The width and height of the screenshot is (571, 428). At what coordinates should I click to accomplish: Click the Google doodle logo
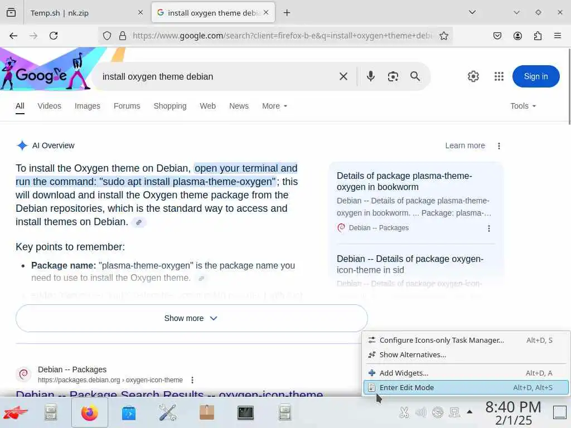point(46,70)
